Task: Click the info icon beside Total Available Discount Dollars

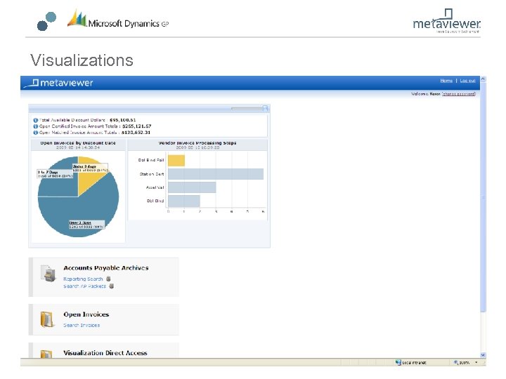Action: 36,120
